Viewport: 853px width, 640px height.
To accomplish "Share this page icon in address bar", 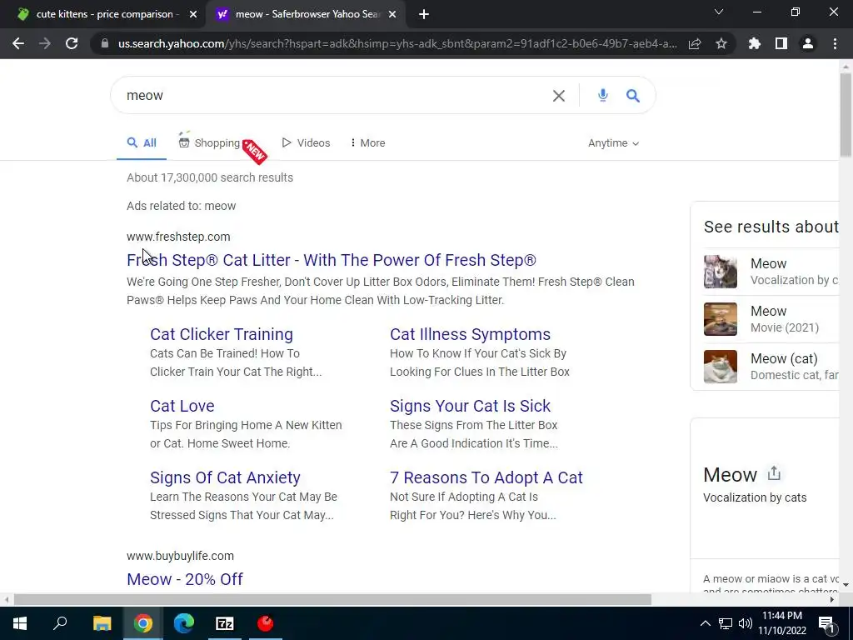I will (x=695, y=43).
